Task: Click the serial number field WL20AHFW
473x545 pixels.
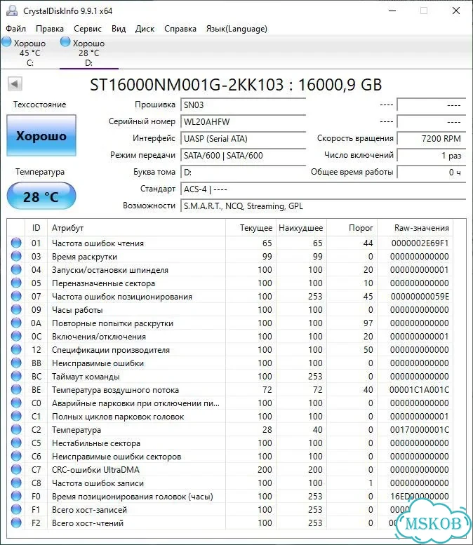Action: click(243, 121)
